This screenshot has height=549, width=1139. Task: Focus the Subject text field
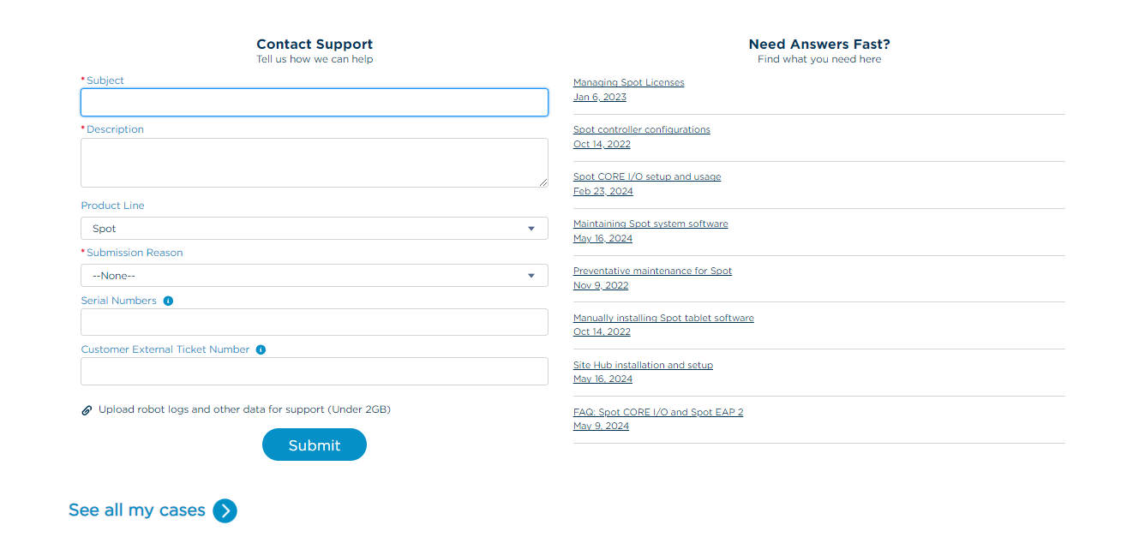click(x=314, y=103)
